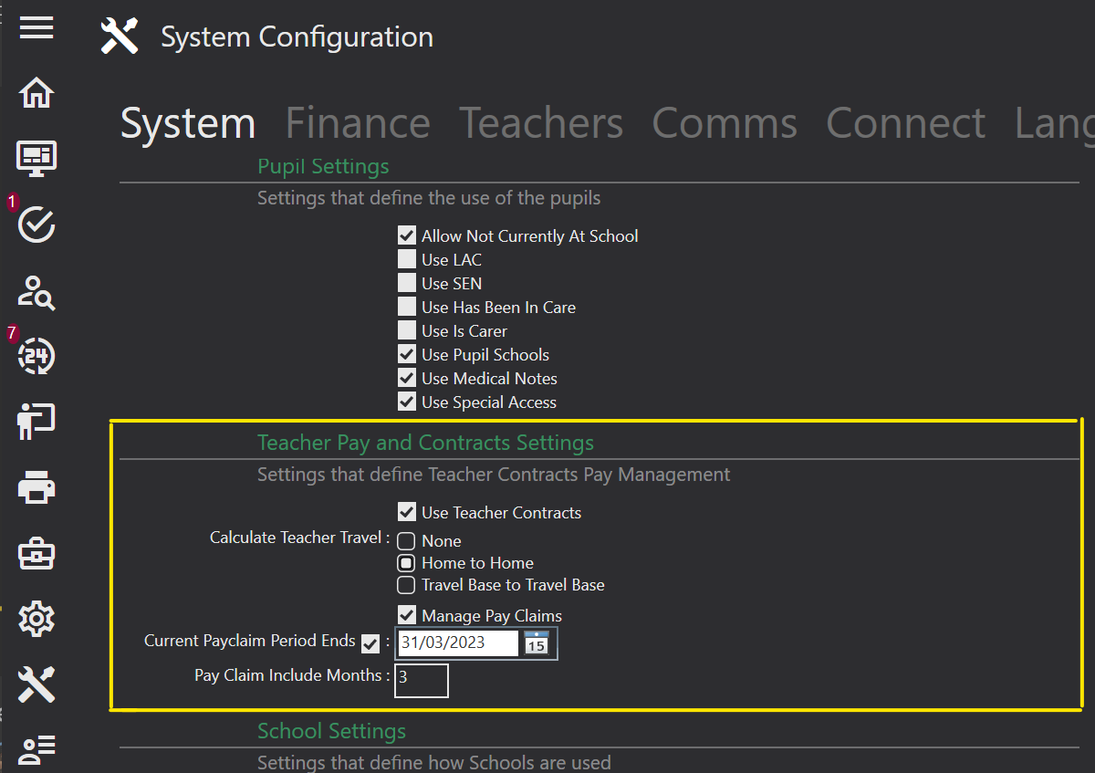The height and width of the screenshot is (773, 1095).
Task: Open the settings gear icon
Action: [x=36, y=619]
